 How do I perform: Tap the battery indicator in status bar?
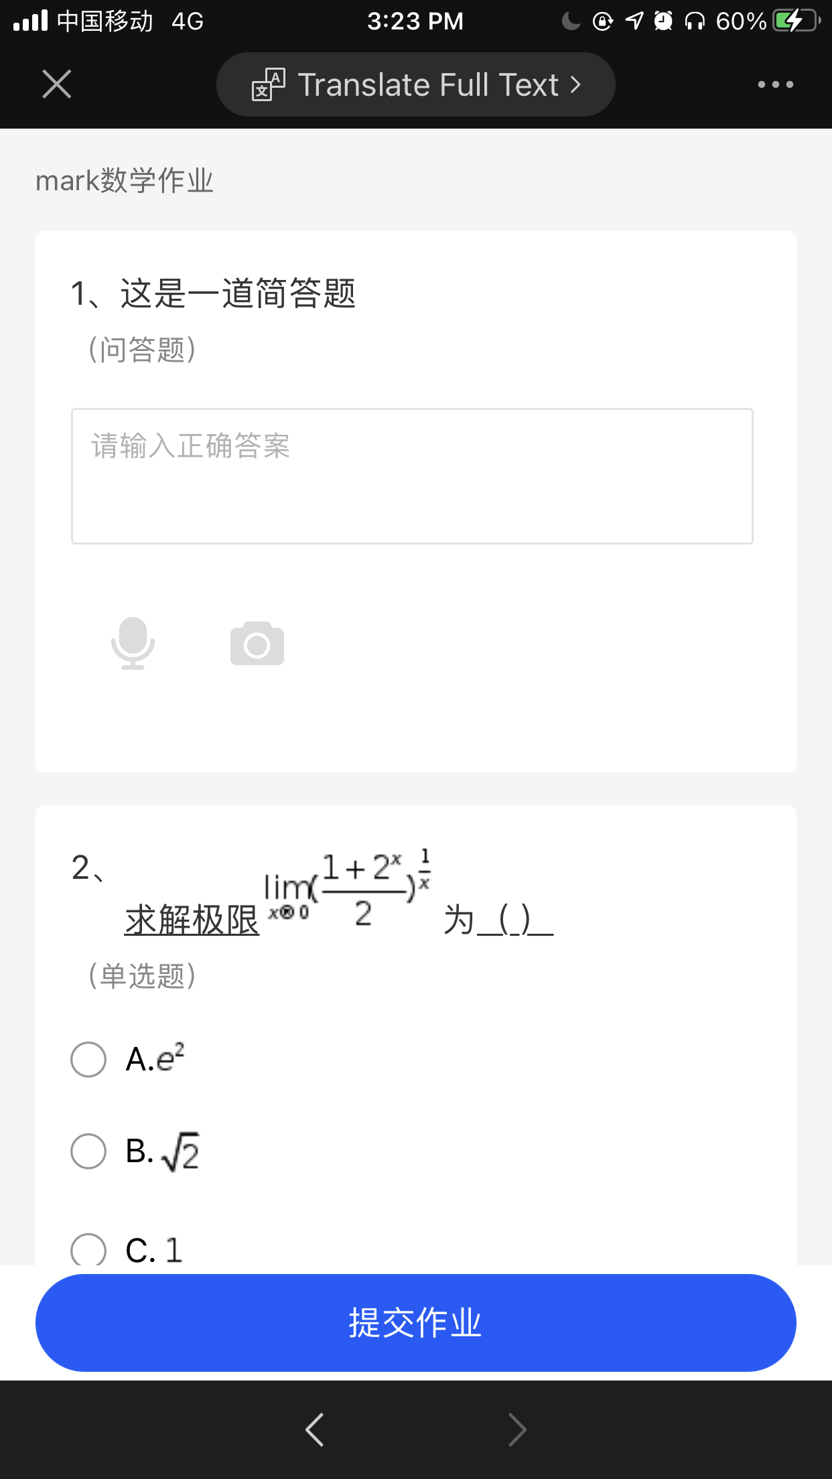(796, 21)
